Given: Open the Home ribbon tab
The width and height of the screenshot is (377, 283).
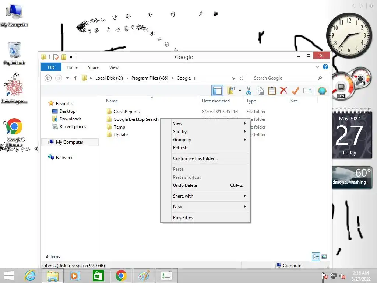Looking at the screenshot, I should (x=72, y=67).
